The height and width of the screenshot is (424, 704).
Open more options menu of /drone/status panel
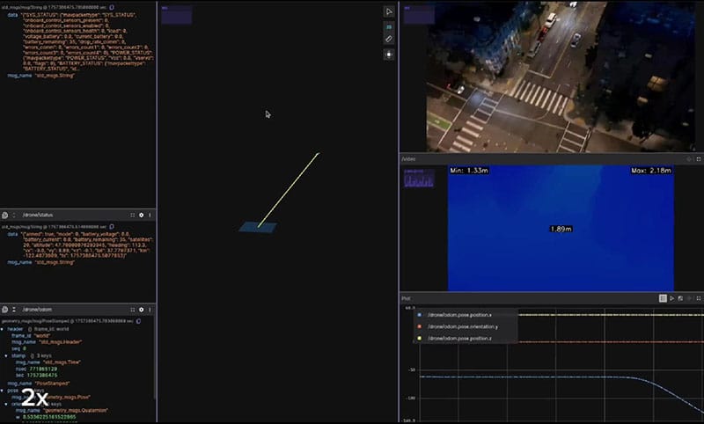pyautogui.click(x=150, y=215)
